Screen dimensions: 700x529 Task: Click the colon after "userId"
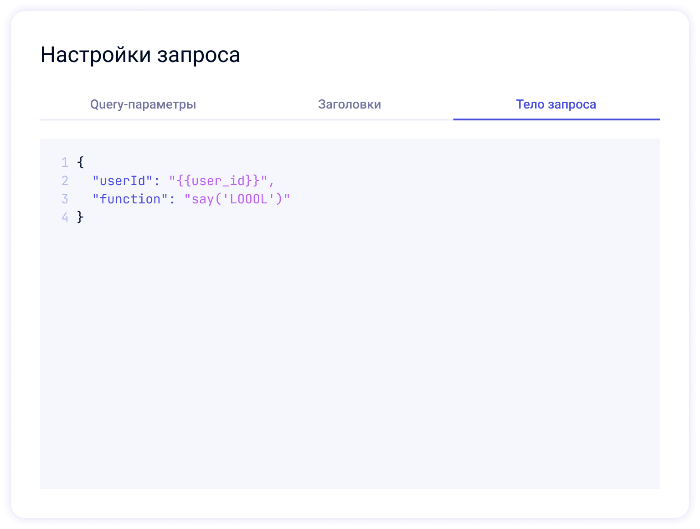157,181
